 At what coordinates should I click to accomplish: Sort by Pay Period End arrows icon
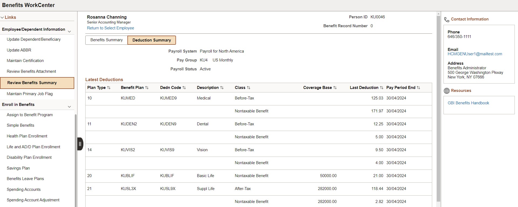tap(418, 88)
